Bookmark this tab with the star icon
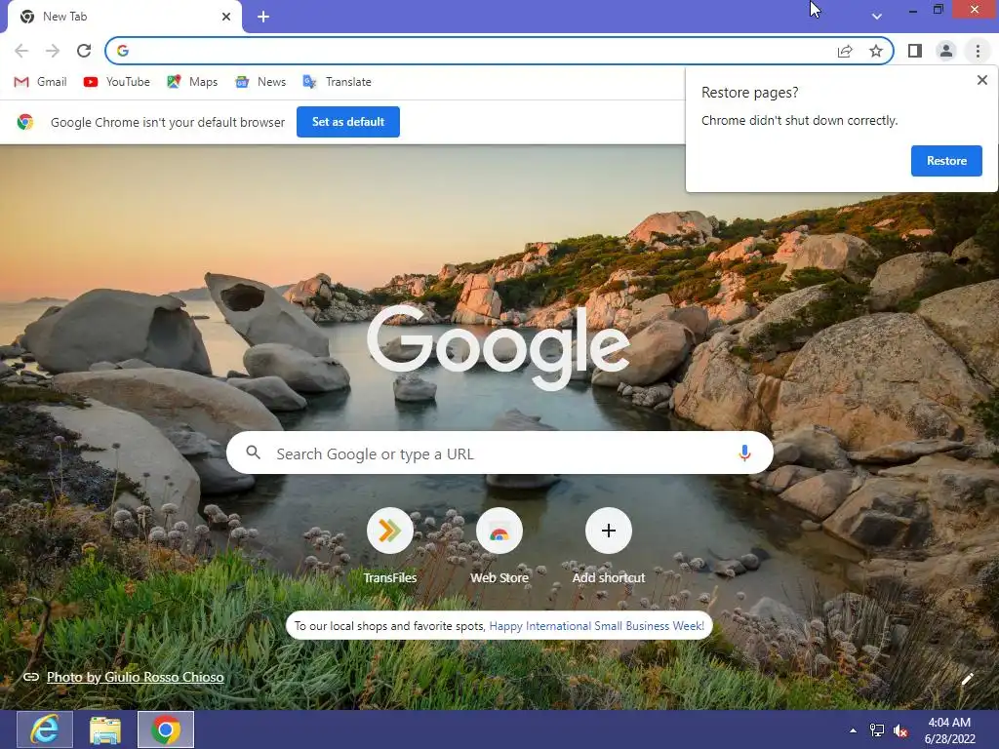 [876, 51]
